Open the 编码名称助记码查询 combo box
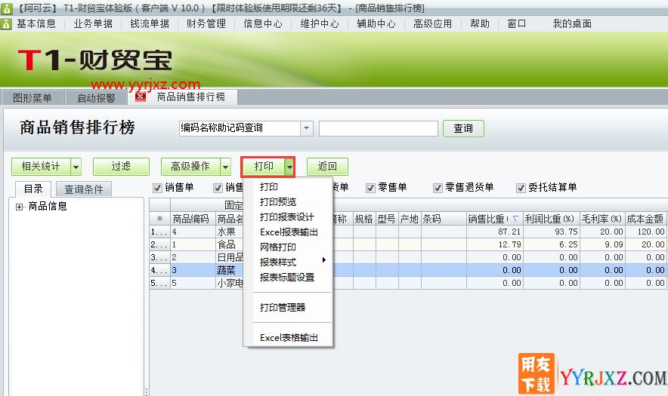 tap(306, 128)
